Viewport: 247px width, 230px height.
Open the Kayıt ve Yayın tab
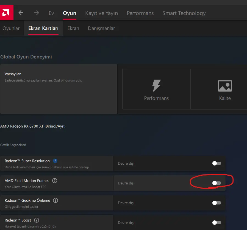pyautogui.click(x=101, y=13)
